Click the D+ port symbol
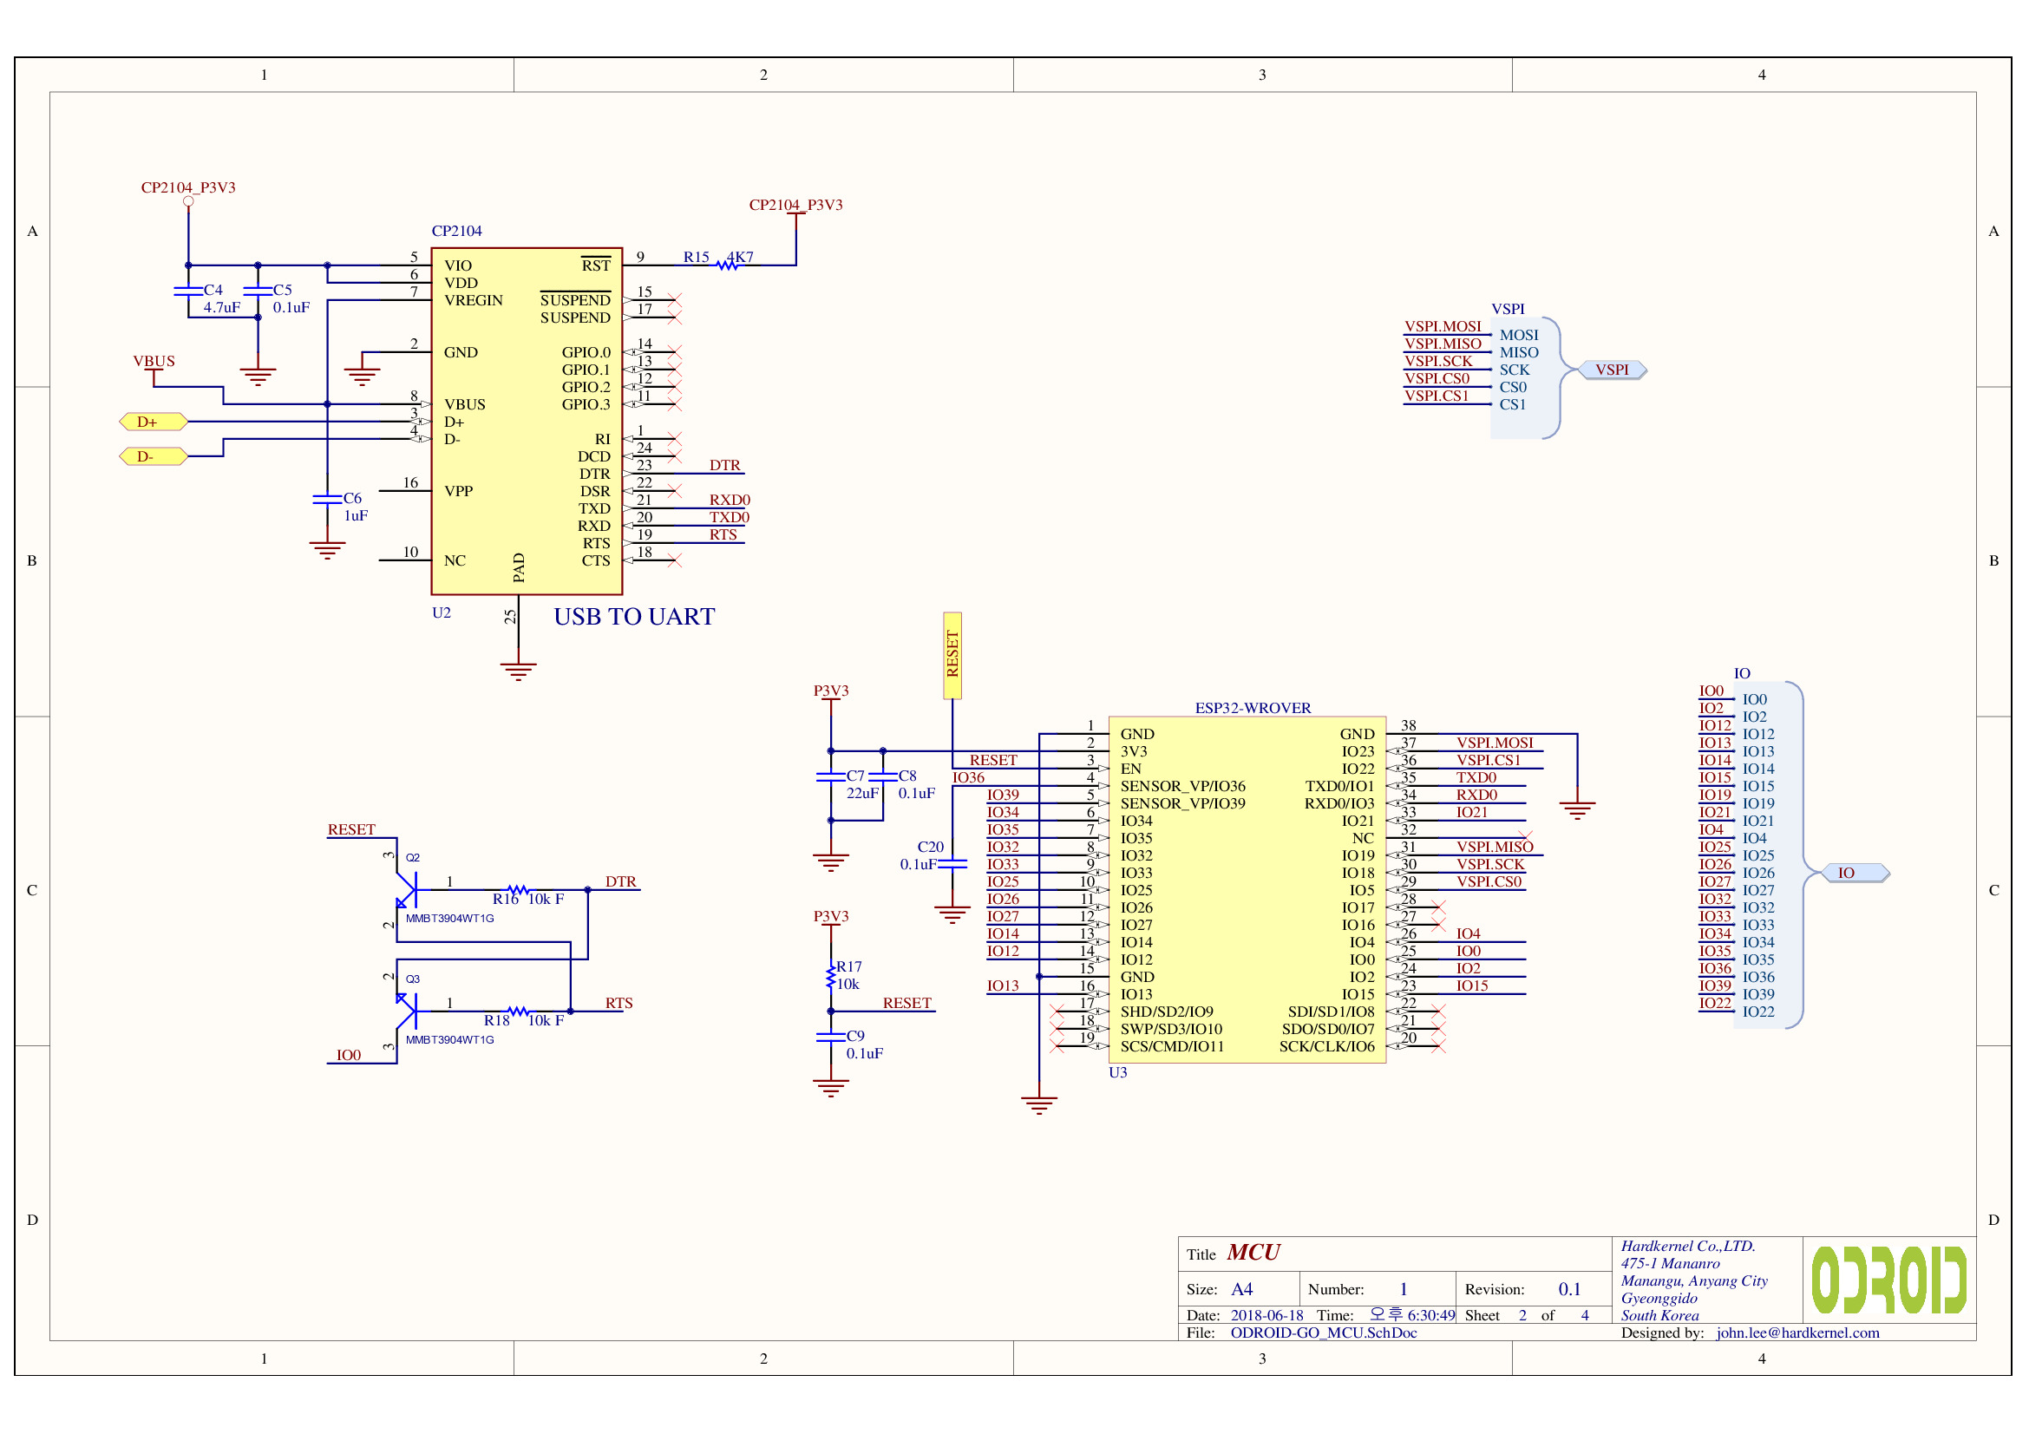Viewport: 2029px width, 1434px height. click(153, 422)
